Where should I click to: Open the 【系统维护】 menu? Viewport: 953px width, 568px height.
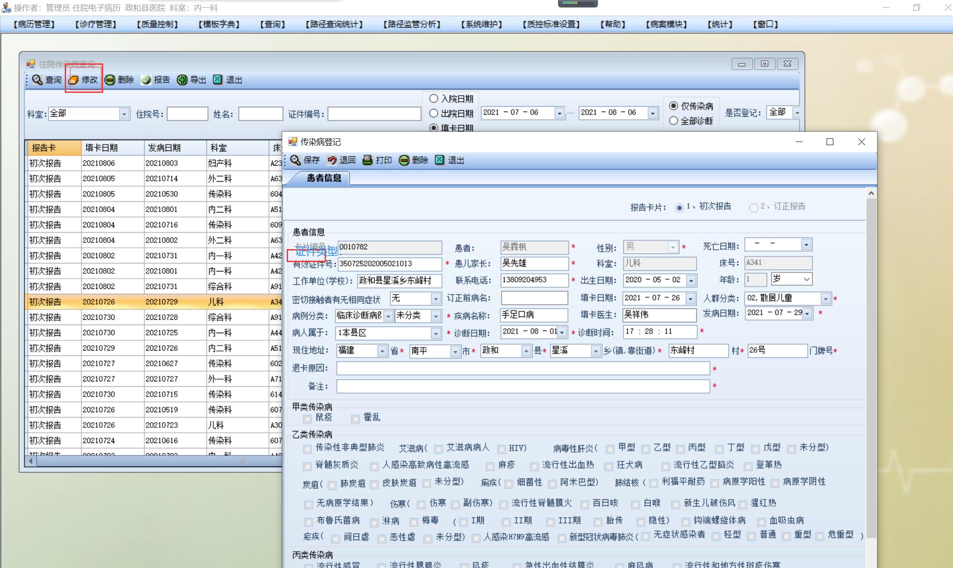pos(481,24)
